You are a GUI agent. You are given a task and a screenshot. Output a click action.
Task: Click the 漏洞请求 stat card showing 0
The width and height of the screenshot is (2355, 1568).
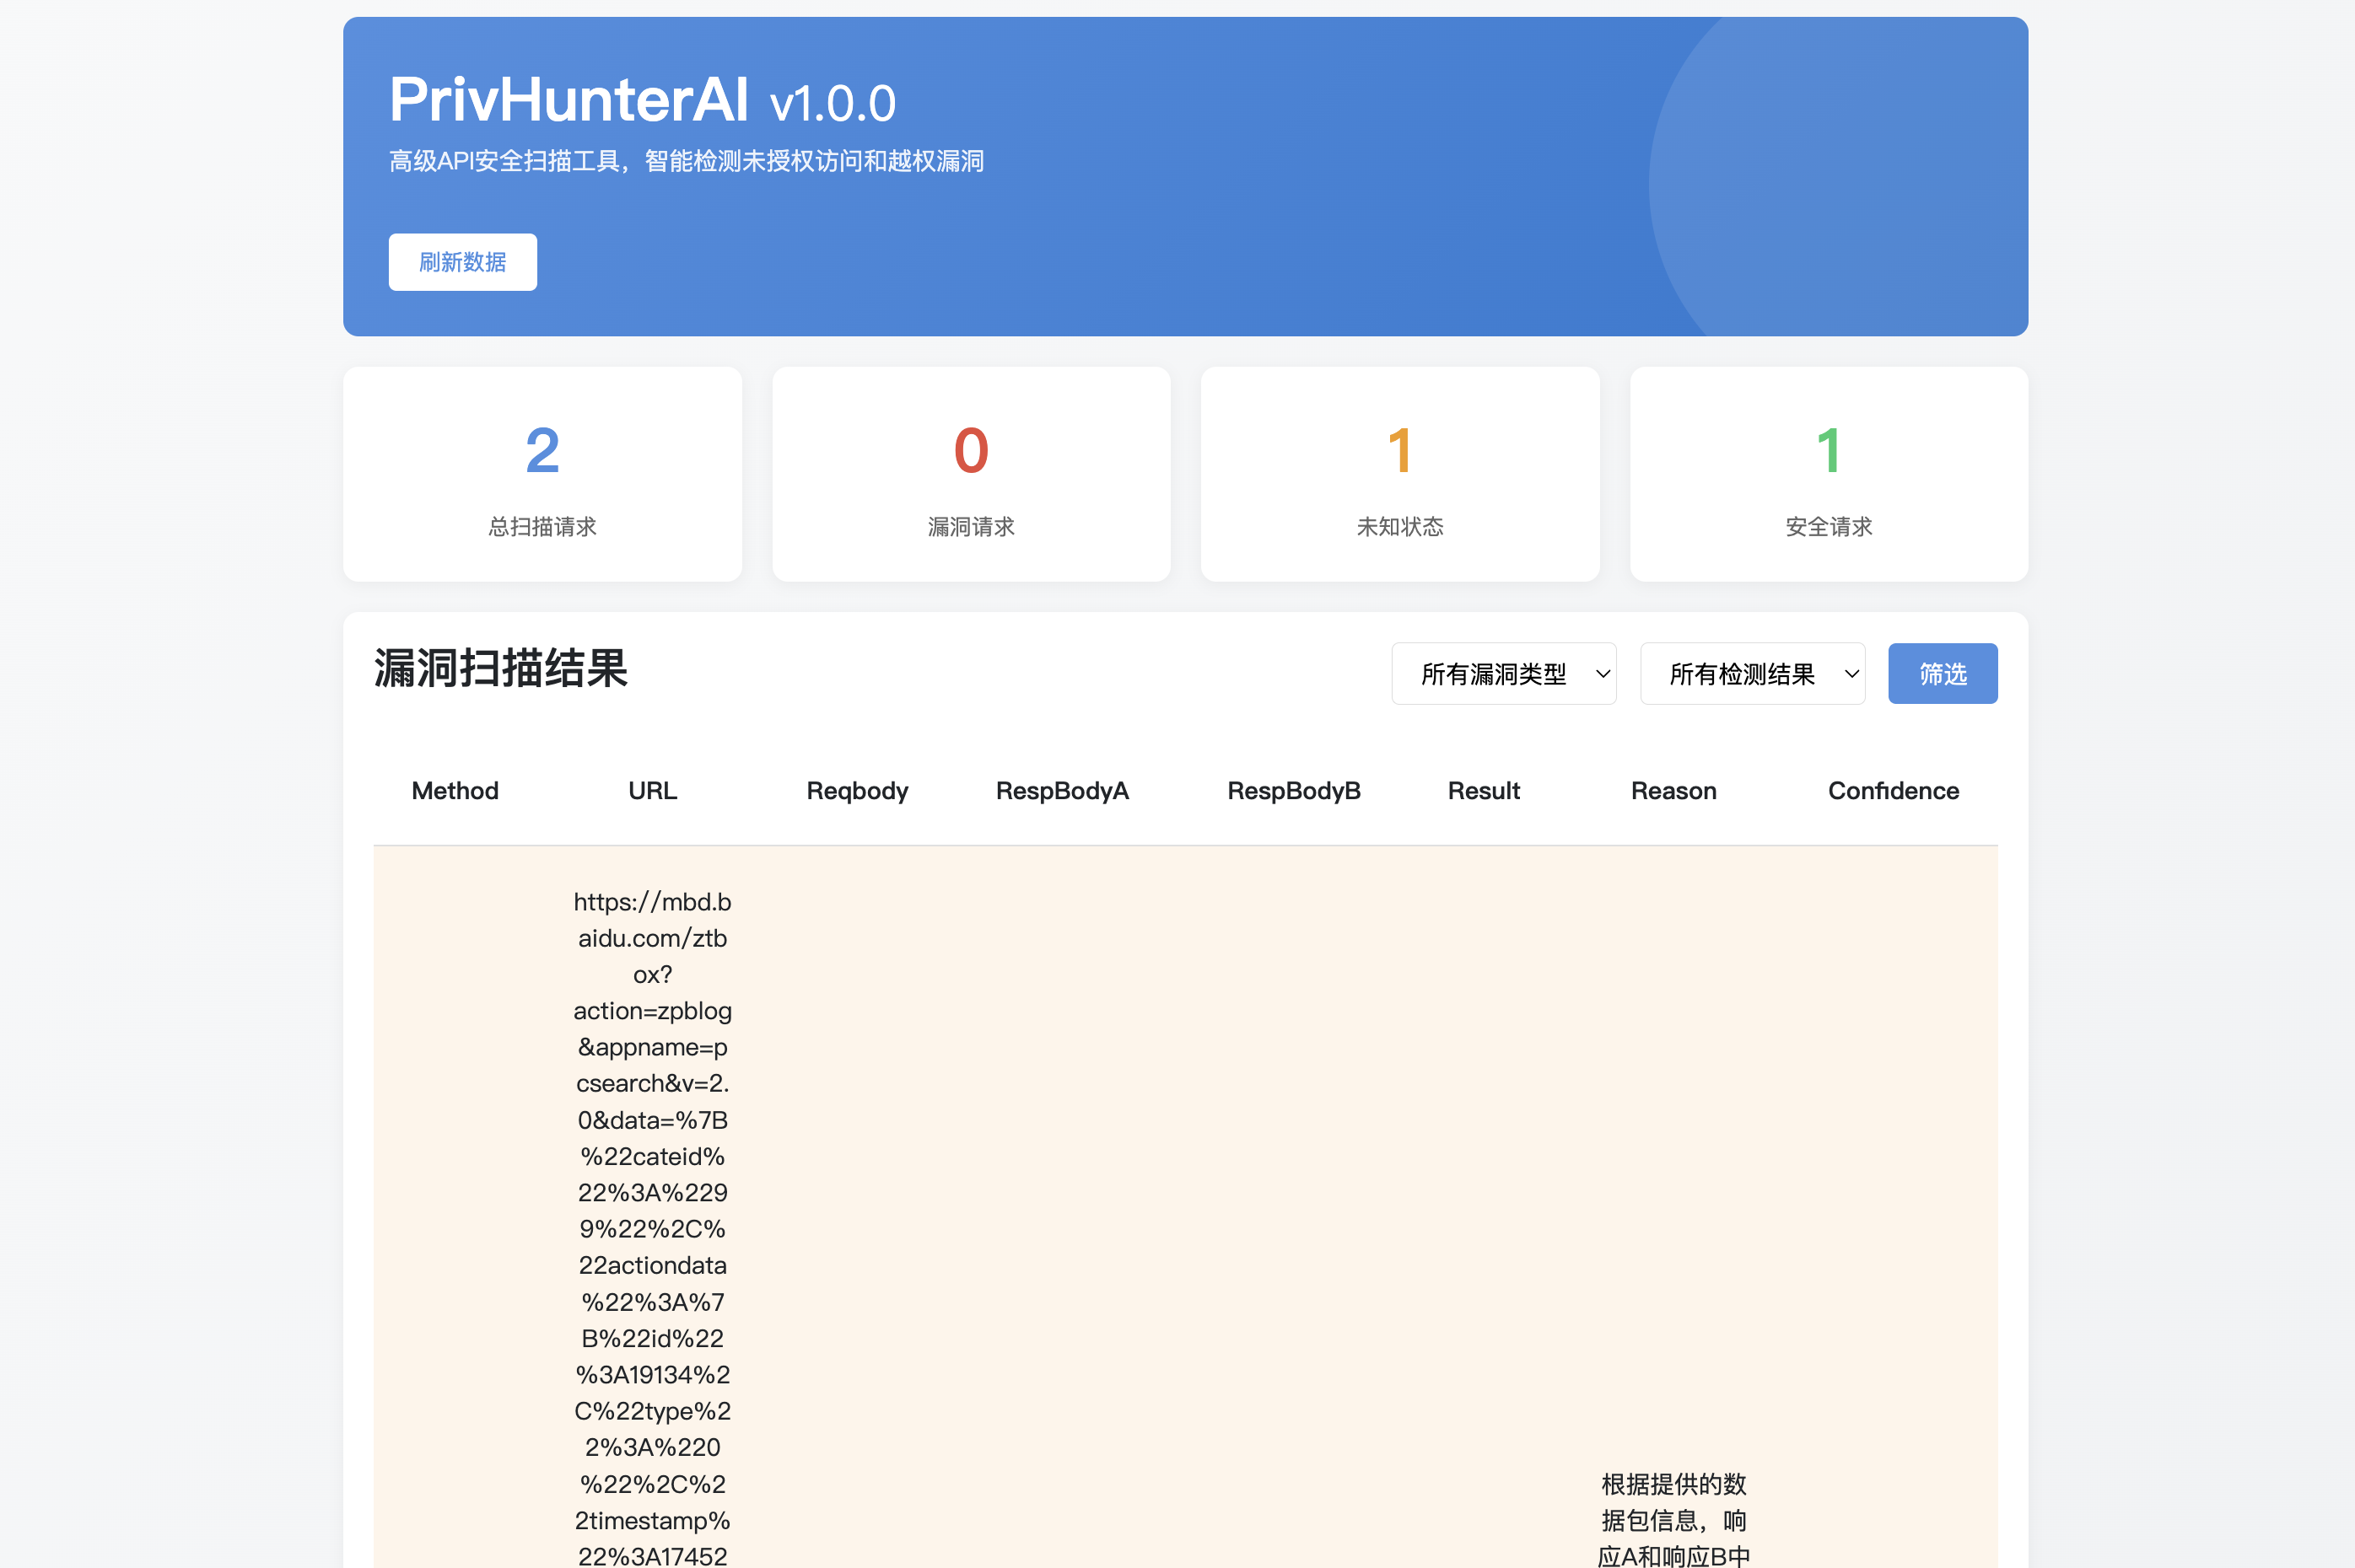pos(970,474)
